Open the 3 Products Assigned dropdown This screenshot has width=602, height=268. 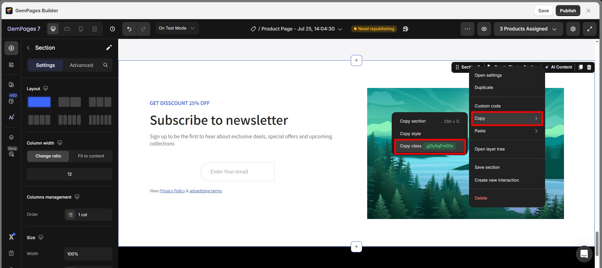point(528,29)
